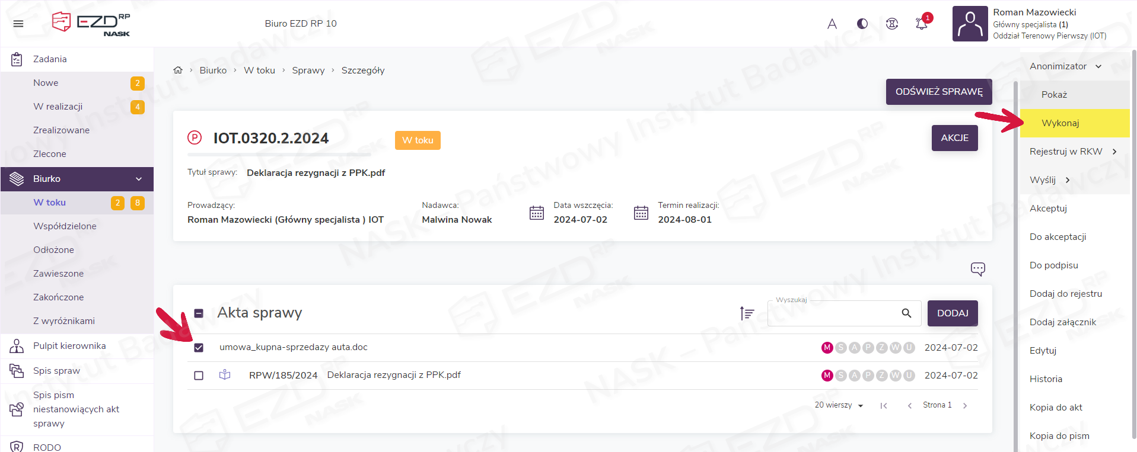Open the notifications bell
The image size is (1137, 452).
click(921, 24)
